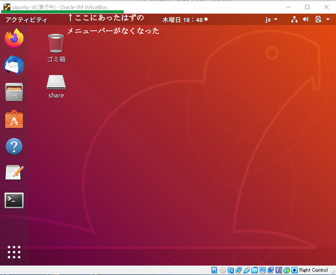Open the Help question mark icon
The height and width of the screenshot is (275, 336).
click(x=14, y=146)
